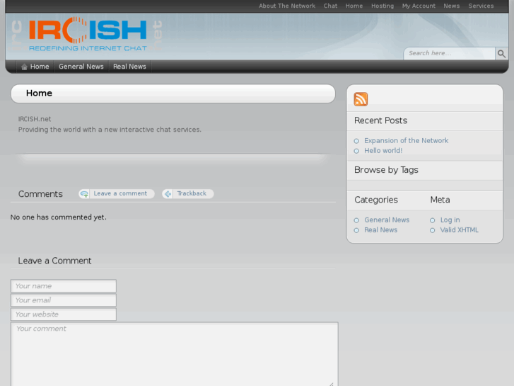
Task: Select Real News in the navigation bar
Action: click(129, 67)
